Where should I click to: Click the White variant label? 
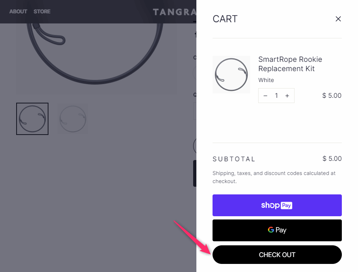pyautogui.click(x=266, y=80)
